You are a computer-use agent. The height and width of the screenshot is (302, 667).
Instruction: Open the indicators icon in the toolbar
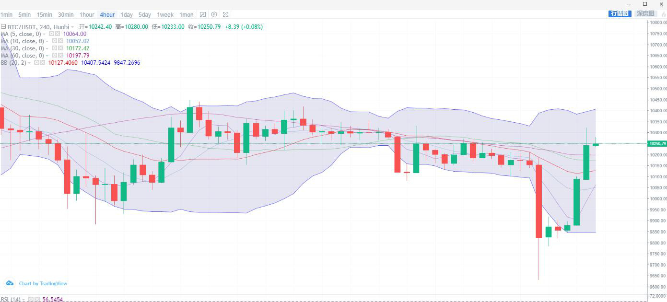point(203,15)
